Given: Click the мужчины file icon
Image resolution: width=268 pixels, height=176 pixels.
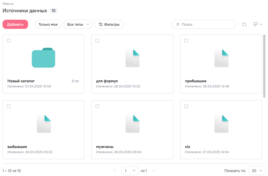Looking at the screenshot, I should [x=132, y=124].
